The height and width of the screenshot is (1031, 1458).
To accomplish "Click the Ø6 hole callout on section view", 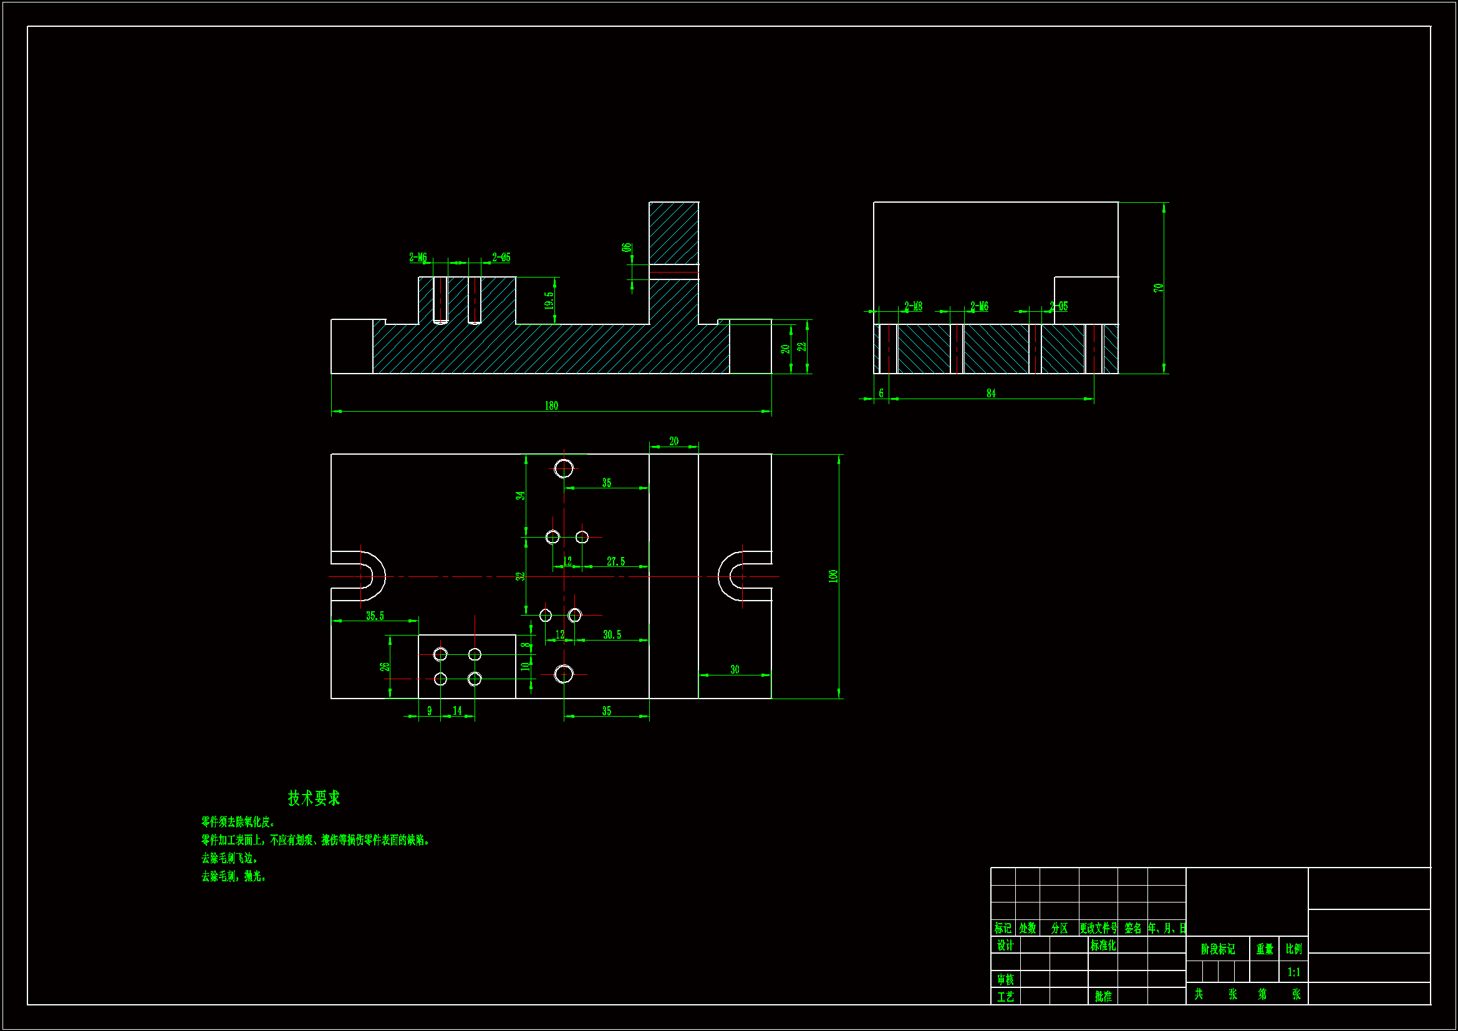I will (x=627, y=248).
